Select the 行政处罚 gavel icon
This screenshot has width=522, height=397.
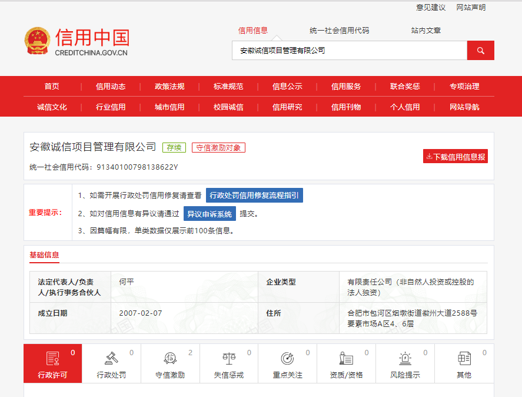pos(111,358)
